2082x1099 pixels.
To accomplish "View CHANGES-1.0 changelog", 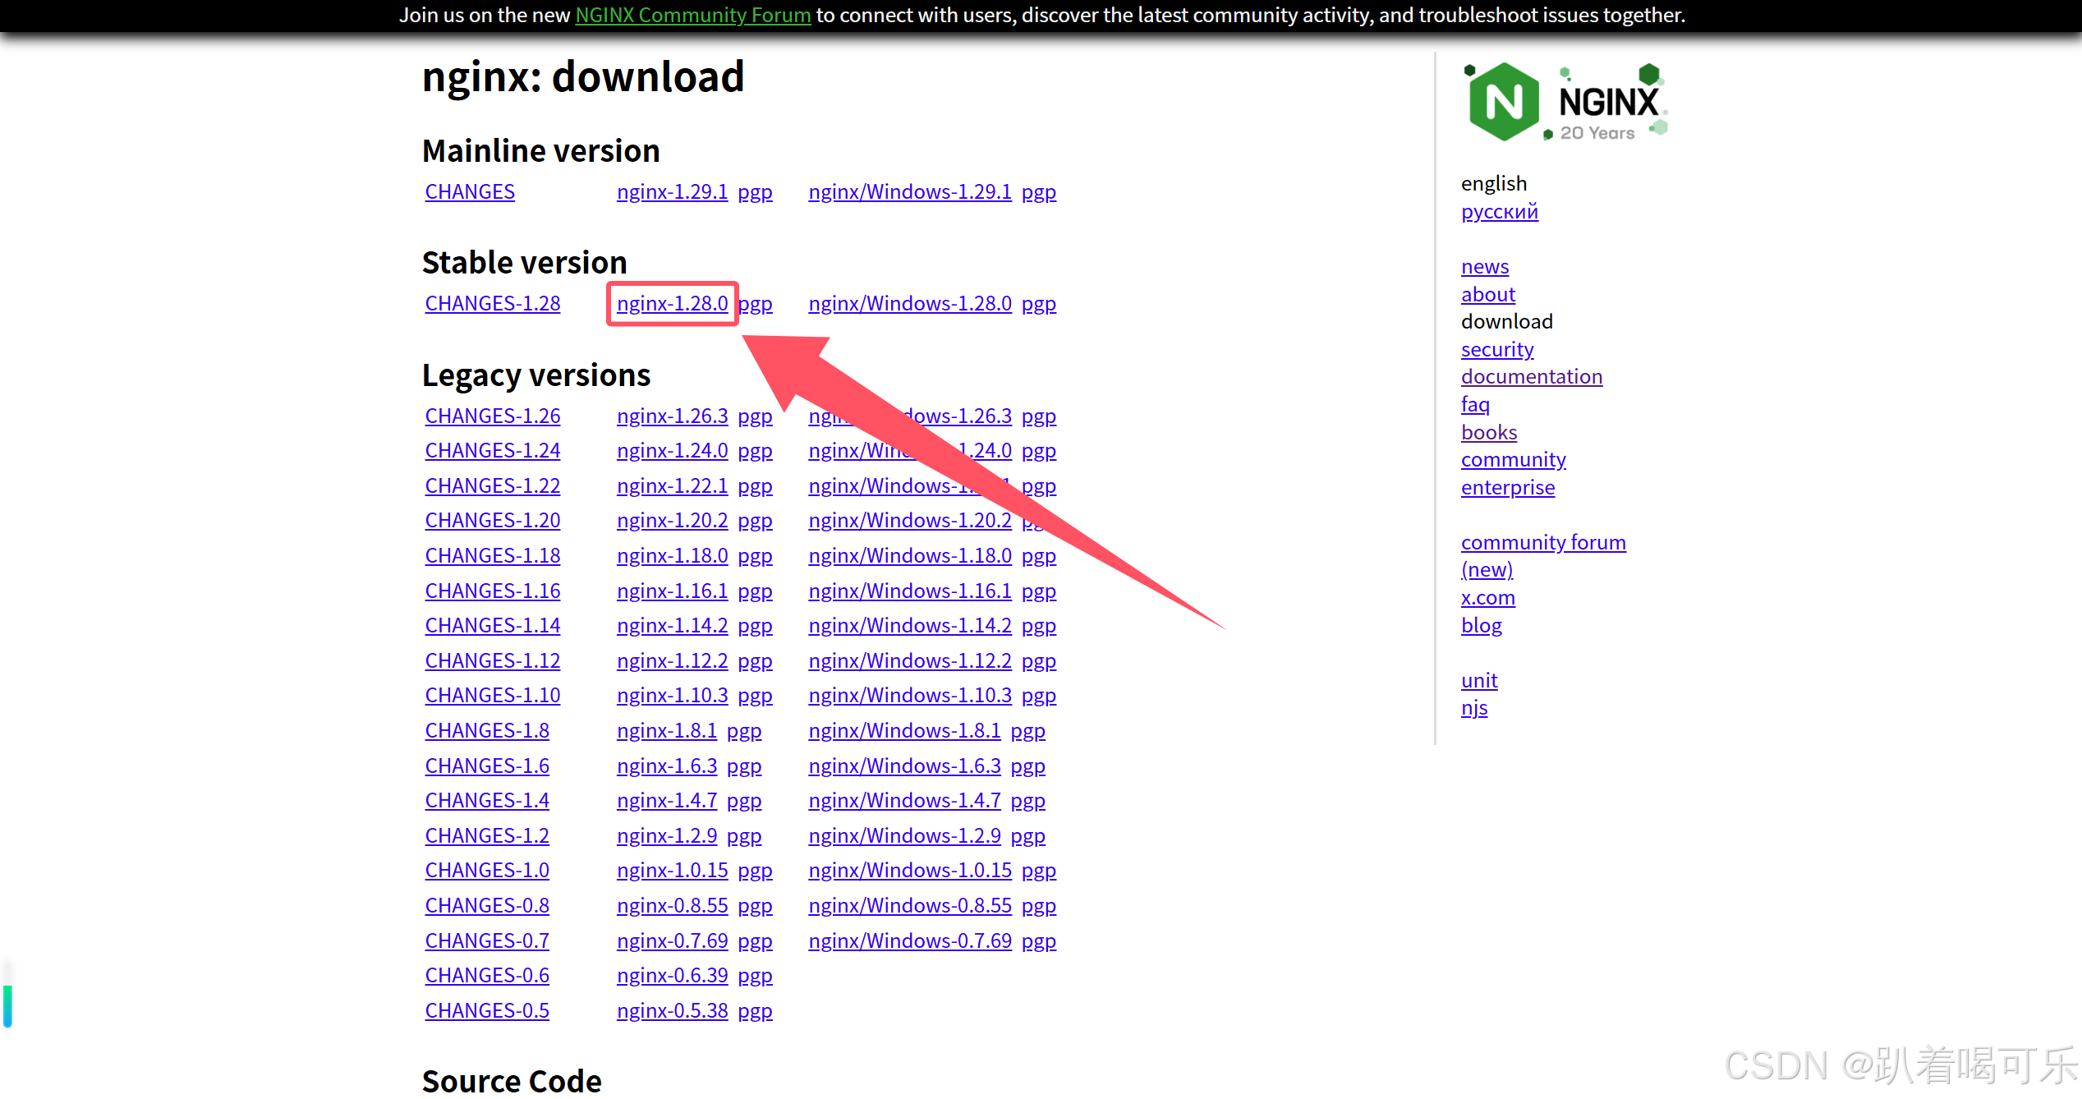I will (x=486, y=871).
